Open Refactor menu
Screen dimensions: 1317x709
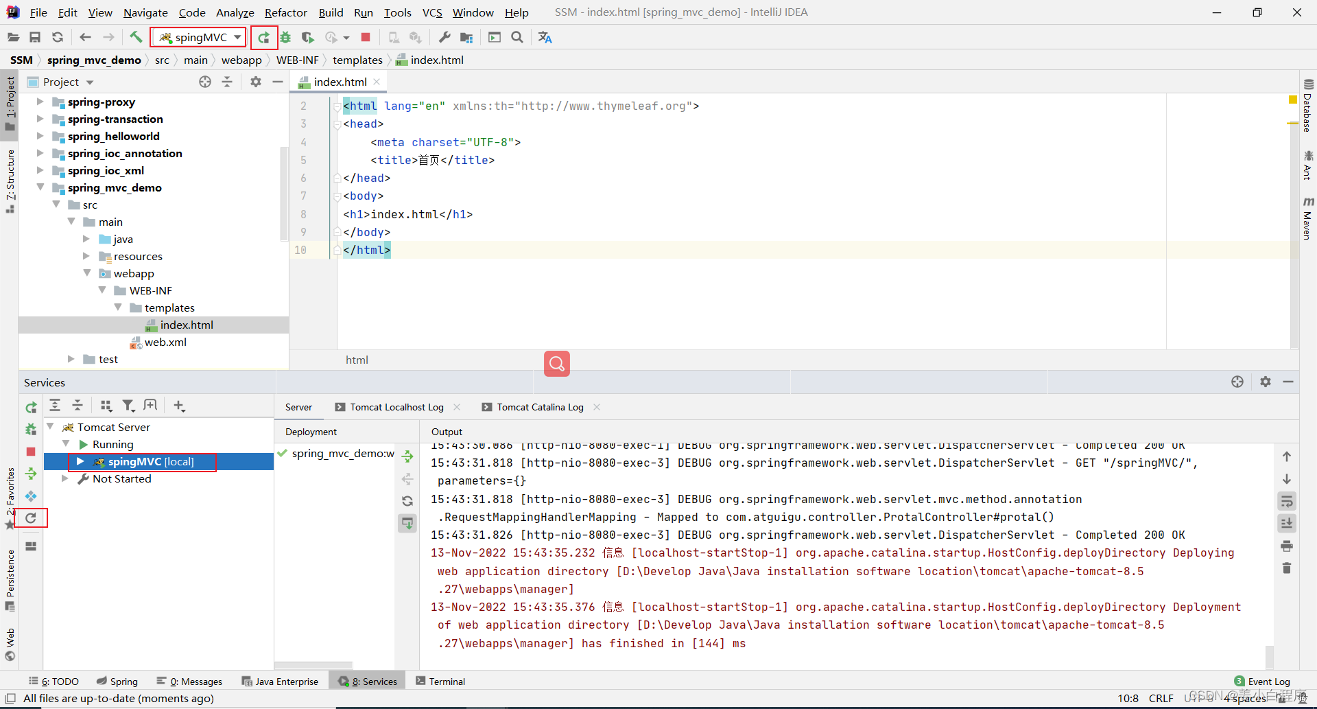[x=285, y=12]
